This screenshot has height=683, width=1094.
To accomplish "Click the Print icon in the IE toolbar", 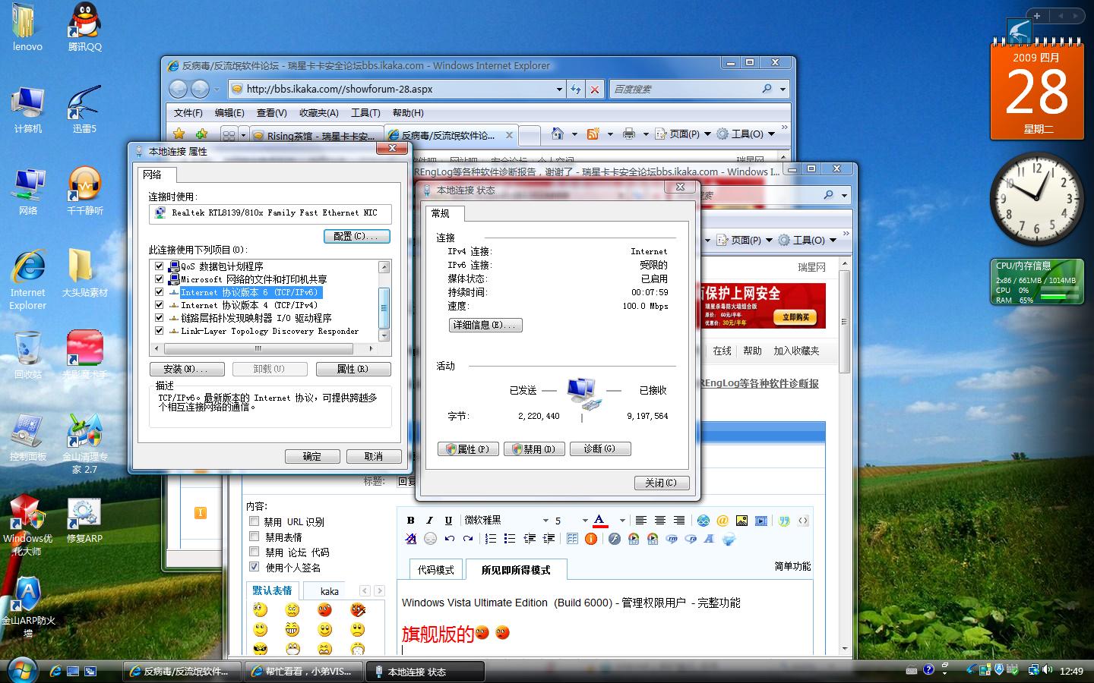I will (629, 134).
